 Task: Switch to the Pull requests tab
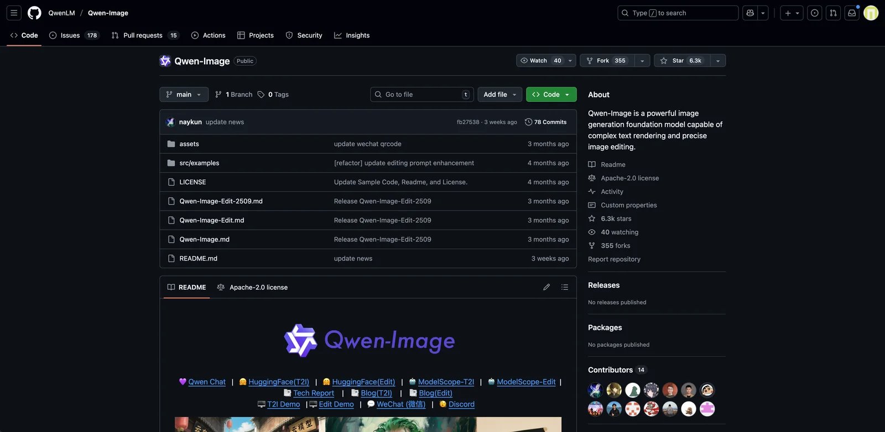point(144,35)
